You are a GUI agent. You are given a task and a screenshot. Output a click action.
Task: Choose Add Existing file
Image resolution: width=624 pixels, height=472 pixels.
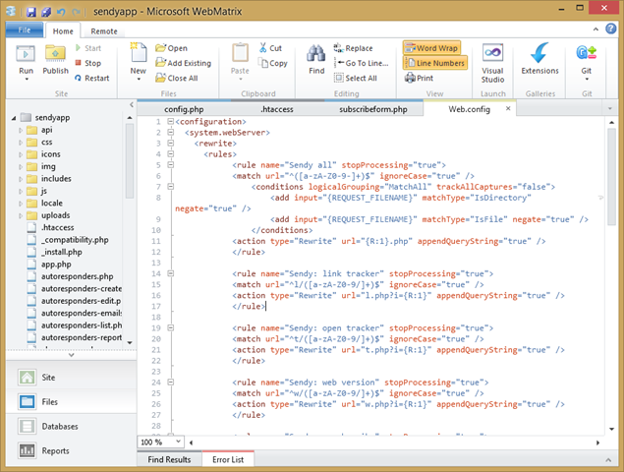(x=183, y=63)
